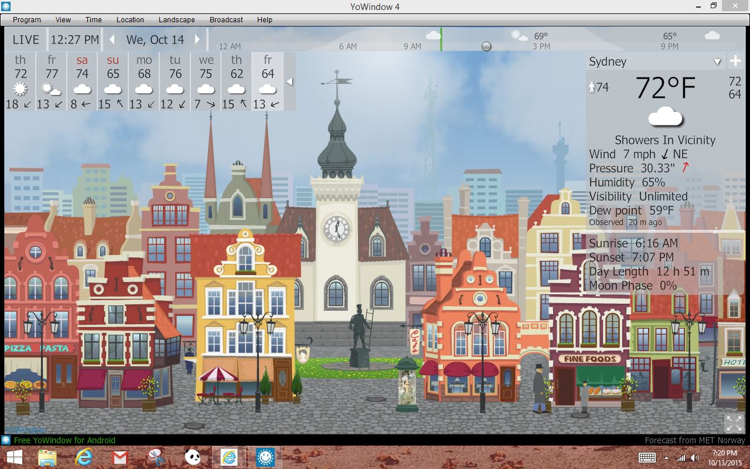Click the 3 PM forecast weather icon
This screenshot has width=750, height=469.
click(519, 36)
